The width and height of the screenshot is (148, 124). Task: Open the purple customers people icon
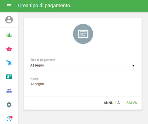9,91
